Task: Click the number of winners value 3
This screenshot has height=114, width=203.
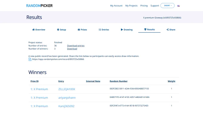Action: click(55, 49)
